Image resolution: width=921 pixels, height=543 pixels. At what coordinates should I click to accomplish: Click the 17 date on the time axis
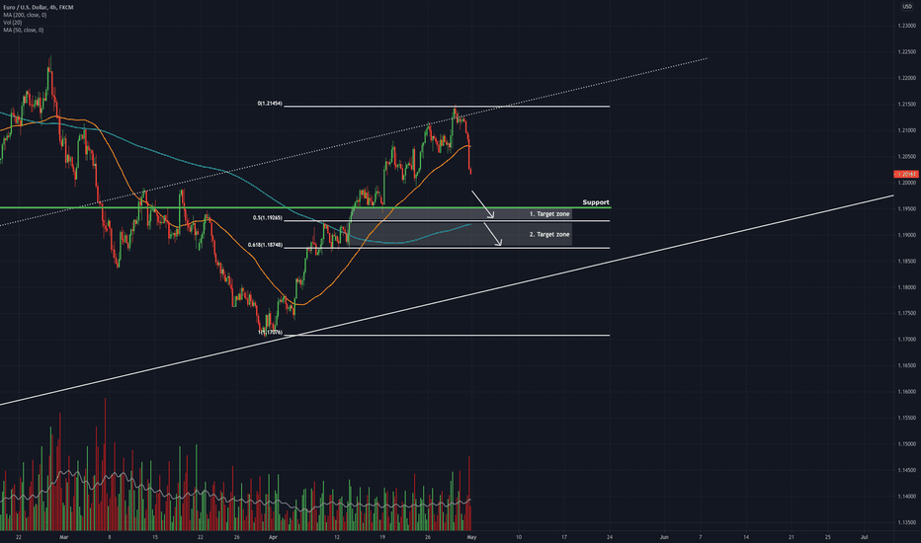(x=564, y=537)
